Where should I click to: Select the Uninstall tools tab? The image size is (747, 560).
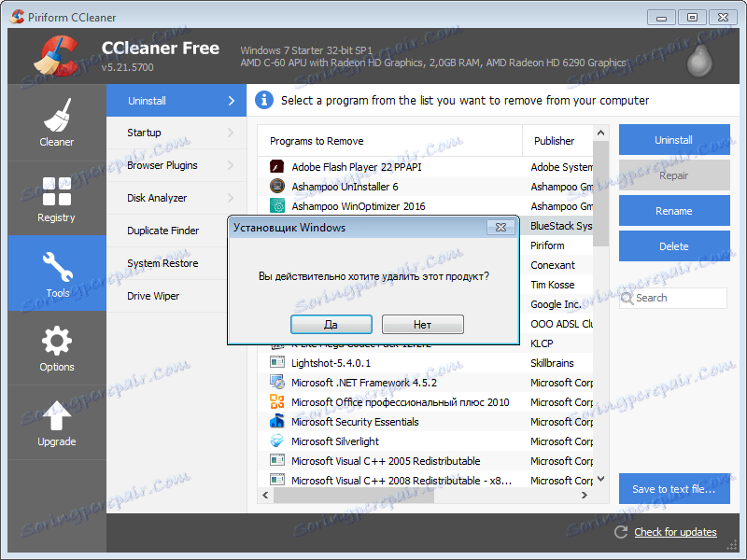tap(176, 101)
